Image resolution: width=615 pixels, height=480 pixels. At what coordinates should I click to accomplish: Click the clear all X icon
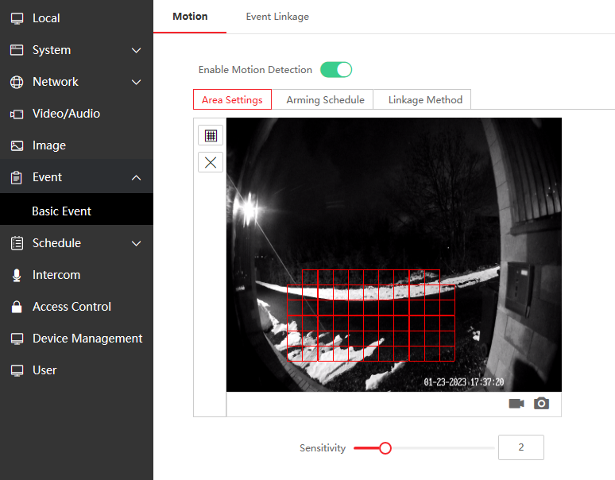(x=211, y=162)
